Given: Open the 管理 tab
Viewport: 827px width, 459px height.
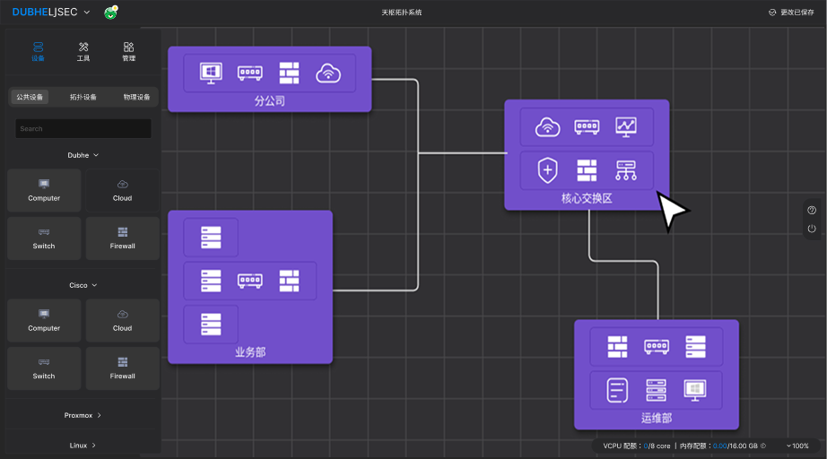Looking at the screenshot, I should click(x=128, y=51).
